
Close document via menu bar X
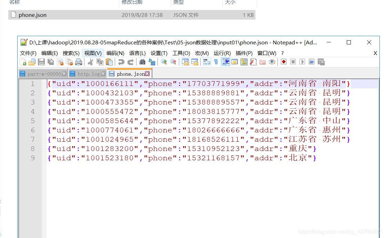375,53
